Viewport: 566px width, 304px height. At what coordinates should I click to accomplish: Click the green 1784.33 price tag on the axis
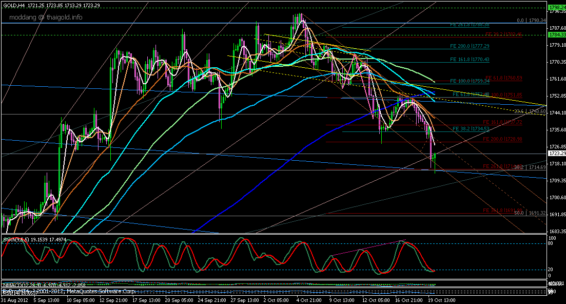[x=556, y=34]
